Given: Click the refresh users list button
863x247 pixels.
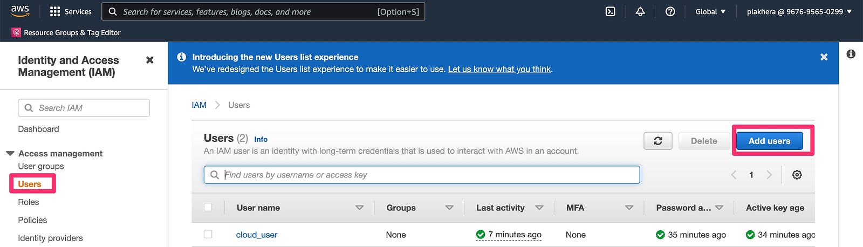Looking at the screenshot, I should click(658, 141).
